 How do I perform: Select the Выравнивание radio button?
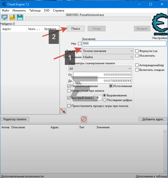click(x=105, y=95)
